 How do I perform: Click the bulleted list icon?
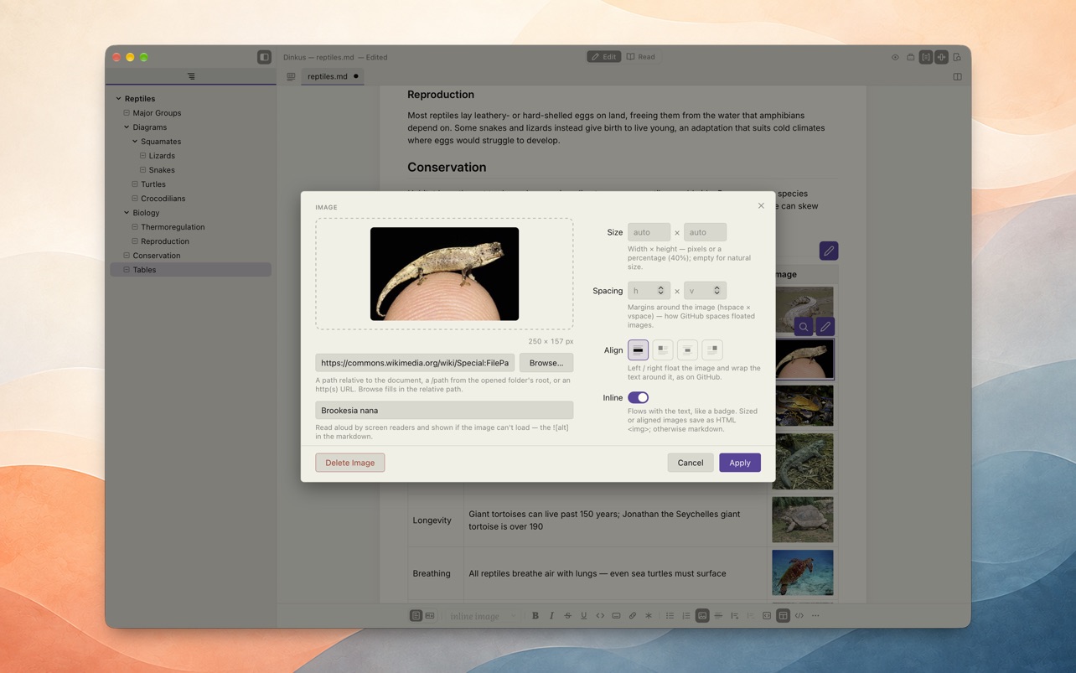(x=670, y=616)
